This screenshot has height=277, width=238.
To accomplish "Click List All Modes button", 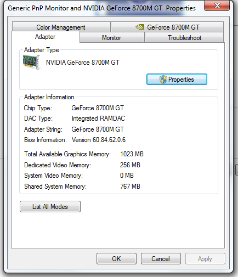I will point(50,207).
